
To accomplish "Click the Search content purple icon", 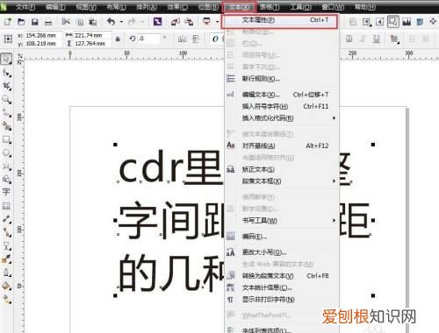I will coord(157,22).
